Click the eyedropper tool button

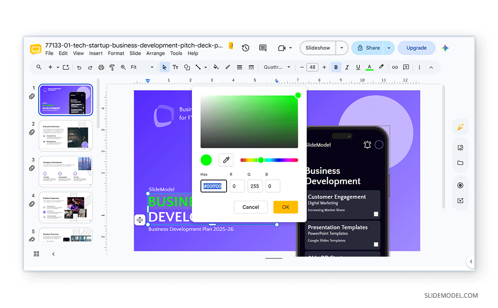226,160
